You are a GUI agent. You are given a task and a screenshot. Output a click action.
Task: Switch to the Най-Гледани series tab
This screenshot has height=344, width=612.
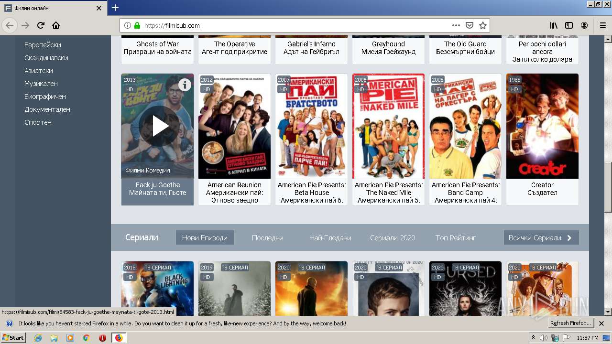330,238
